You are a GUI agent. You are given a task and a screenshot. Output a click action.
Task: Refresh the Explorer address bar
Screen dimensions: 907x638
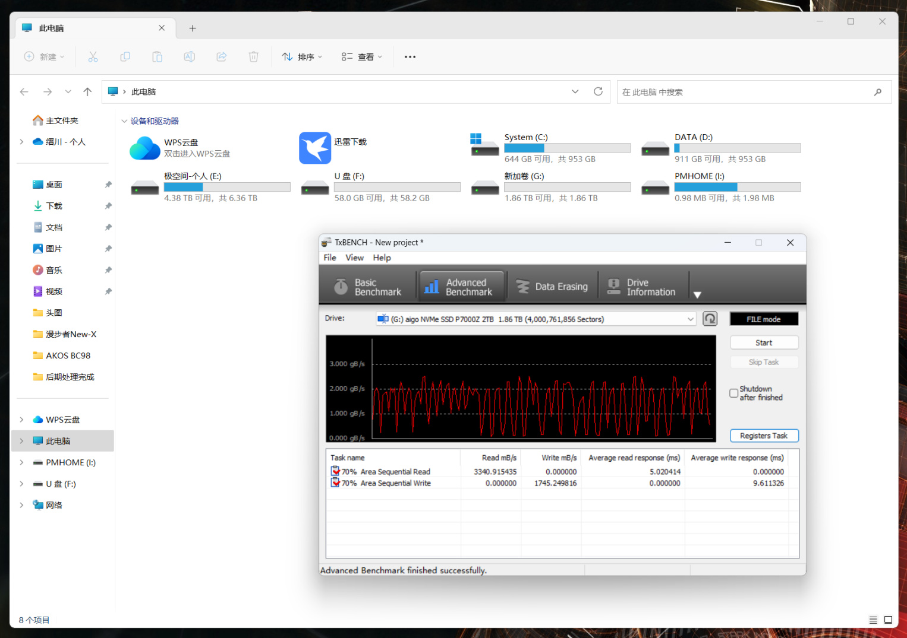(598, 91)
